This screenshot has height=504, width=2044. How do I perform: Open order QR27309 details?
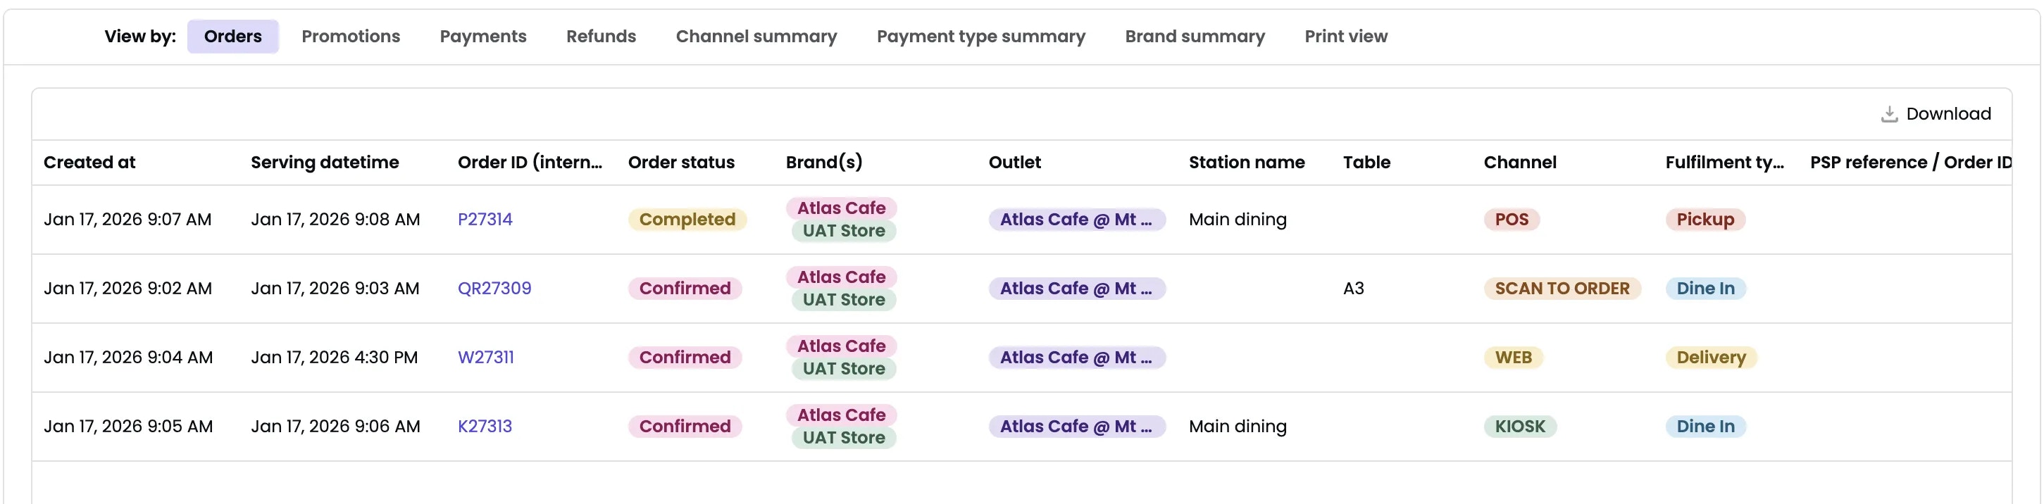coord(496,288)
